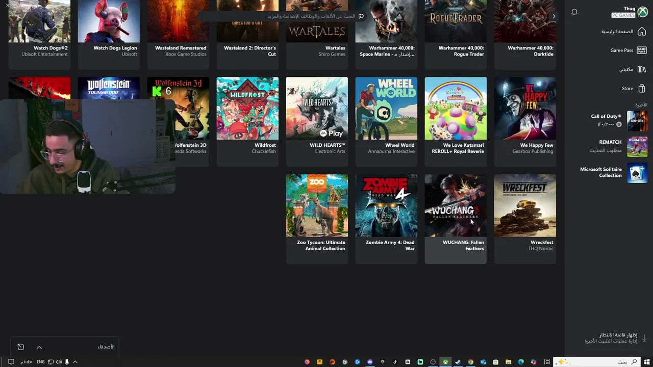Click the Windows taskbar search box
This screenshot has width=653, height=367.
(x=596, y=362)
